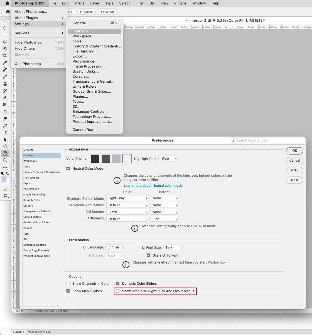Select Units & Rulers in Preferences sidebar

point(42,217)
